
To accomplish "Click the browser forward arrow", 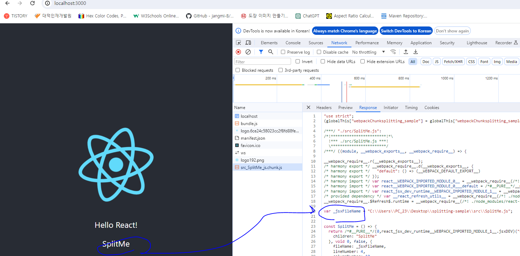I will tap(20, 3).
